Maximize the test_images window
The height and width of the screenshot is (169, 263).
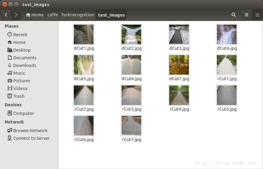16,5
